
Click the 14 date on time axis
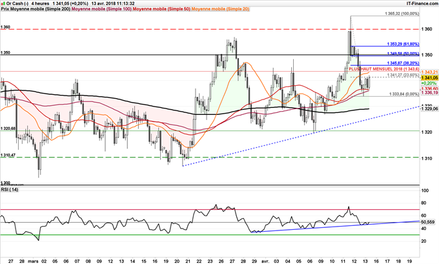pyautogui.click(x=132, y=261)
